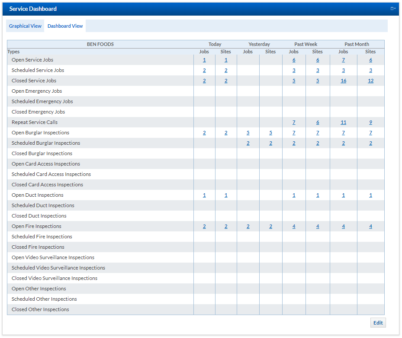Open Burglar Inspections Yesterday jobs count 5
This screenshot has height=338, width=402.
(x=248, y=133)
